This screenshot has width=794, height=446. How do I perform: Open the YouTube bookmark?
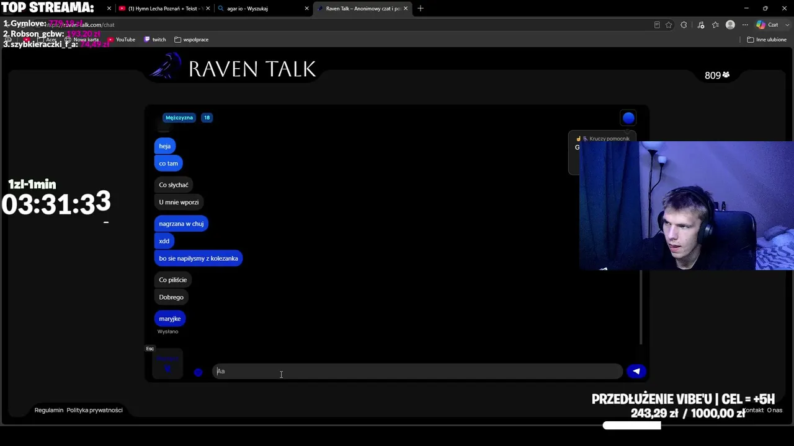point(122,40)
